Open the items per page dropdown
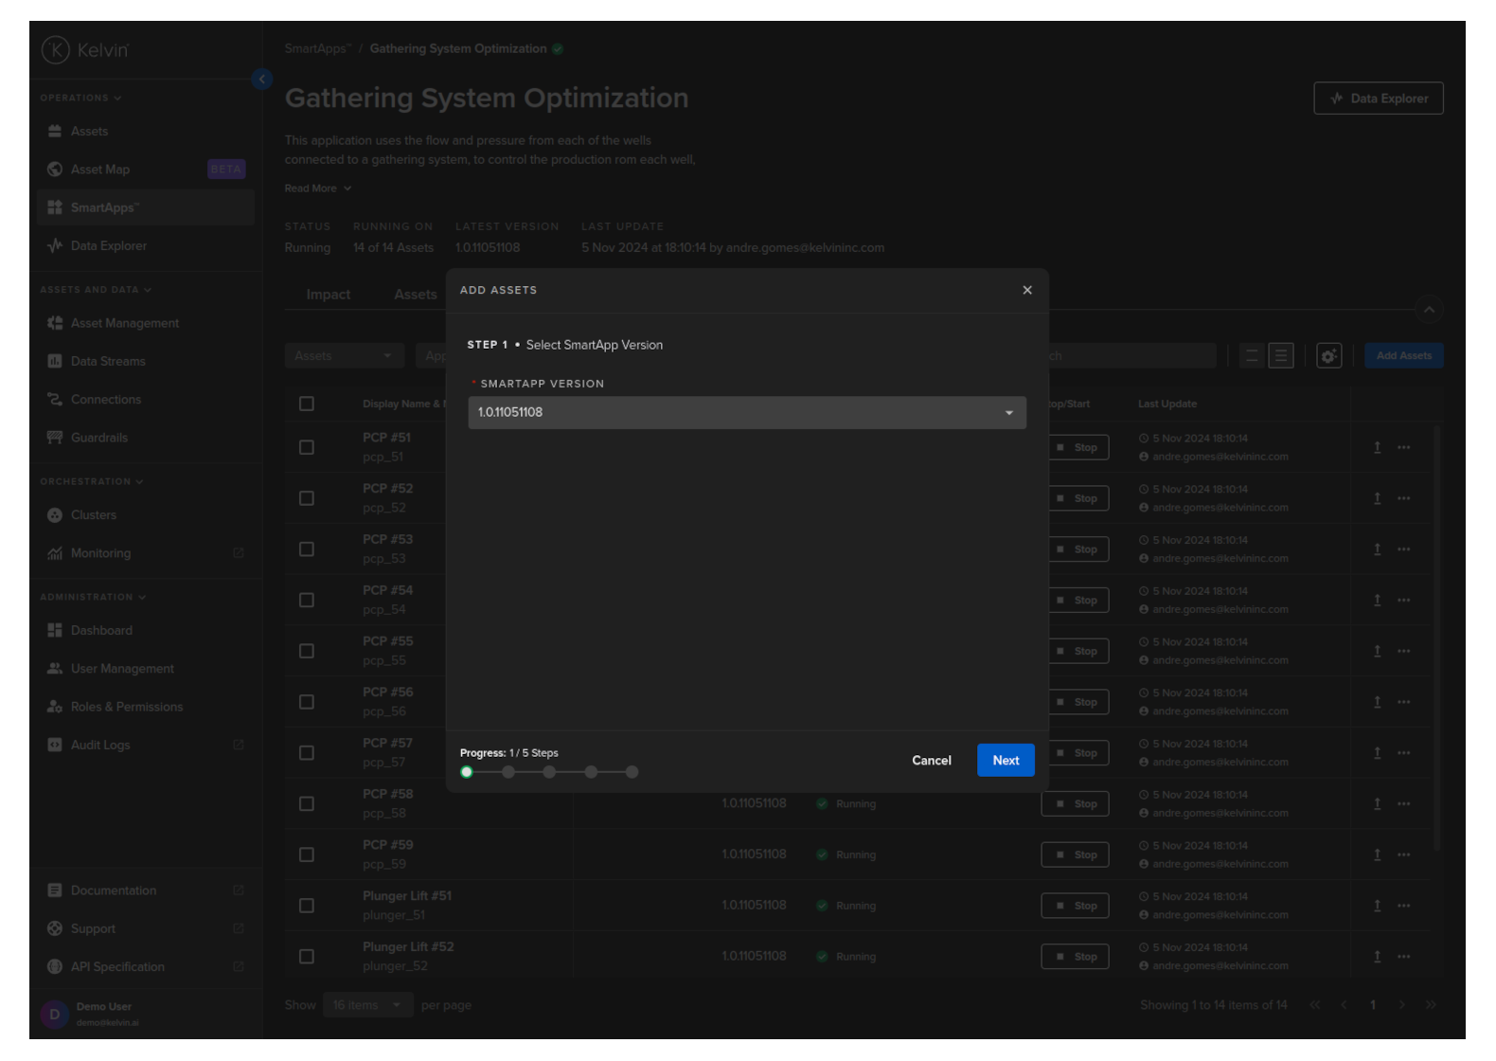Viewport: 1496px width, 1061px height. click(366, 1005)
